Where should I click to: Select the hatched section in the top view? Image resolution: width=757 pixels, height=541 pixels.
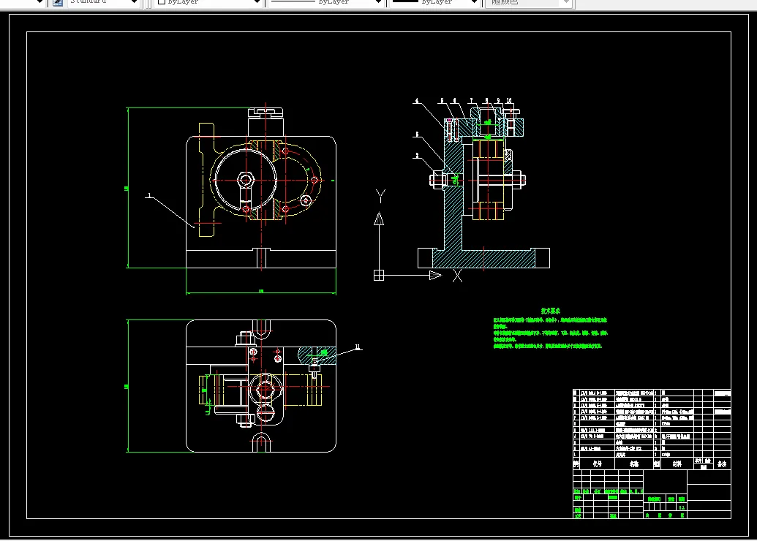point(317,355)
